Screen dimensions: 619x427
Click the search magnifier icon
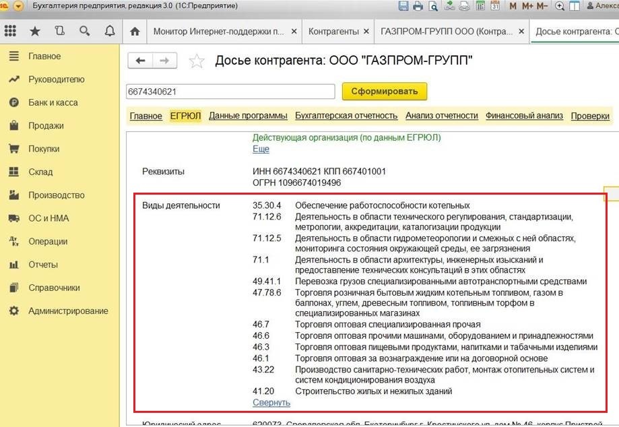(84, 31)
